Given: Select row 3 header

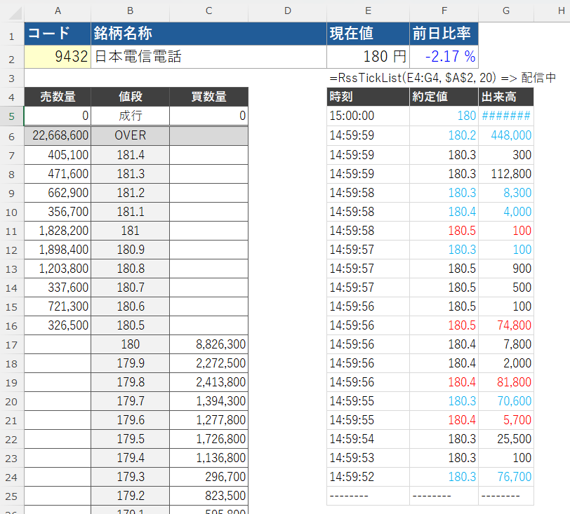Looking at the screenshot, I should point(12,78).
